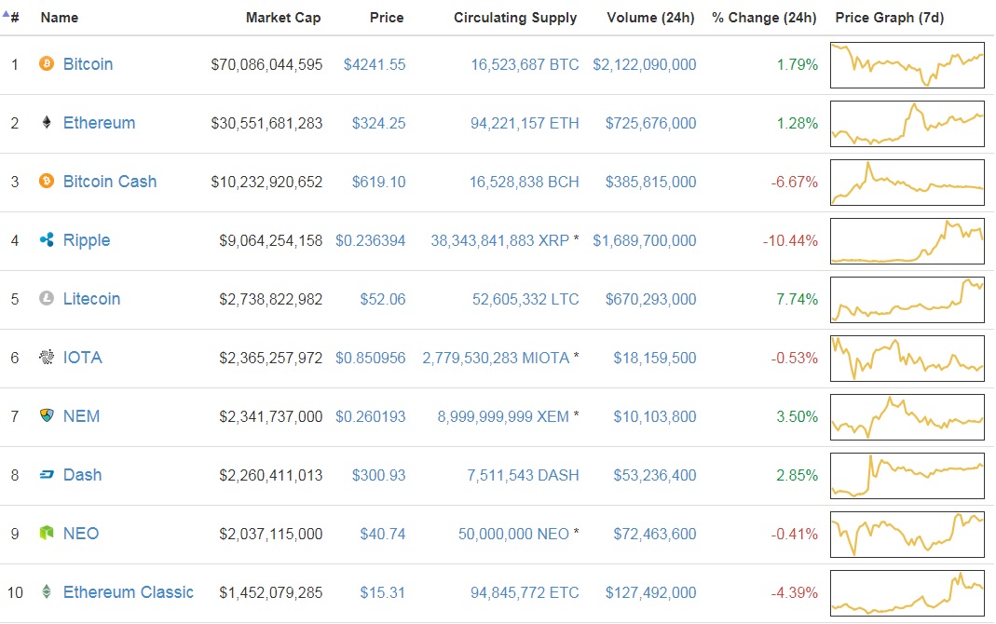996x624 pixels.
Task: Click Ethereum price $324.25
Action: pyautogui.click(x=378, y=123)
